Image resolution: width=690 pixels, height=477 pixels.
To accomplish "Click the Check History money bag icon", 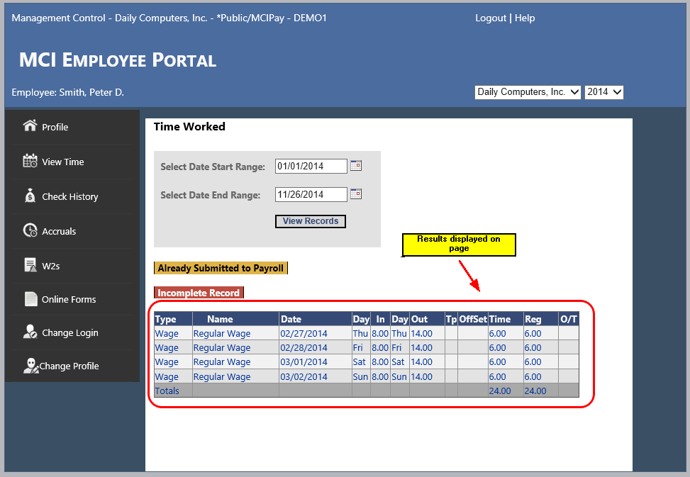I will click(x=30, y=195).
